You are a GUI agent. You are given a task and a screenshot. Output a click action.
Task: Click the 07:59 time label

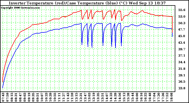click(x=7, y=97)
